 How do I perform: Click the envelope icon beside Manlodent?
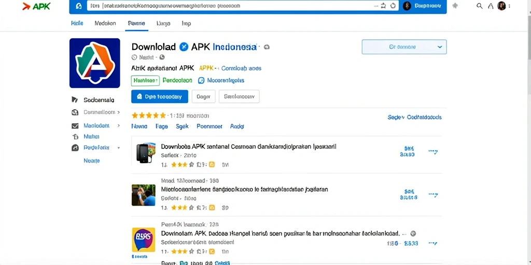click(75, 126)
